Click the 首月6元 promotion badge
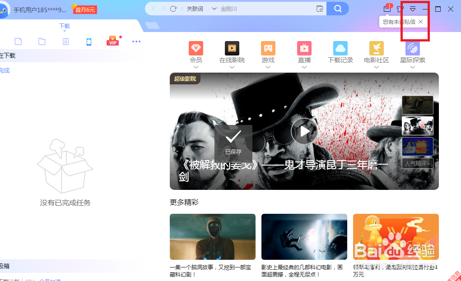This screenshot has width=461, height=281. pos(85,9)
